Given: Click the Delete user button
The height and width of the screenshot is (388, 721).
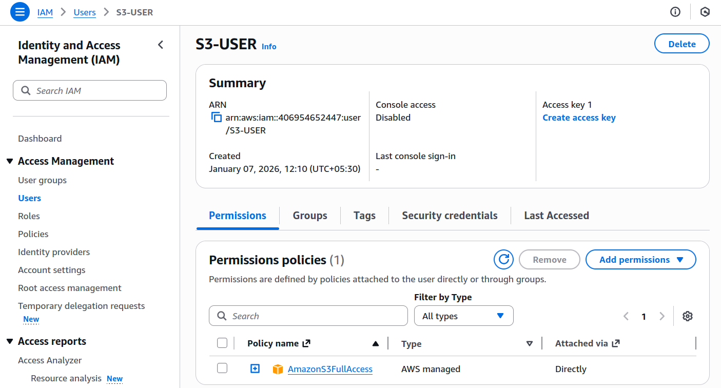Looking at the screenshot, I should (x=682, y=44).
